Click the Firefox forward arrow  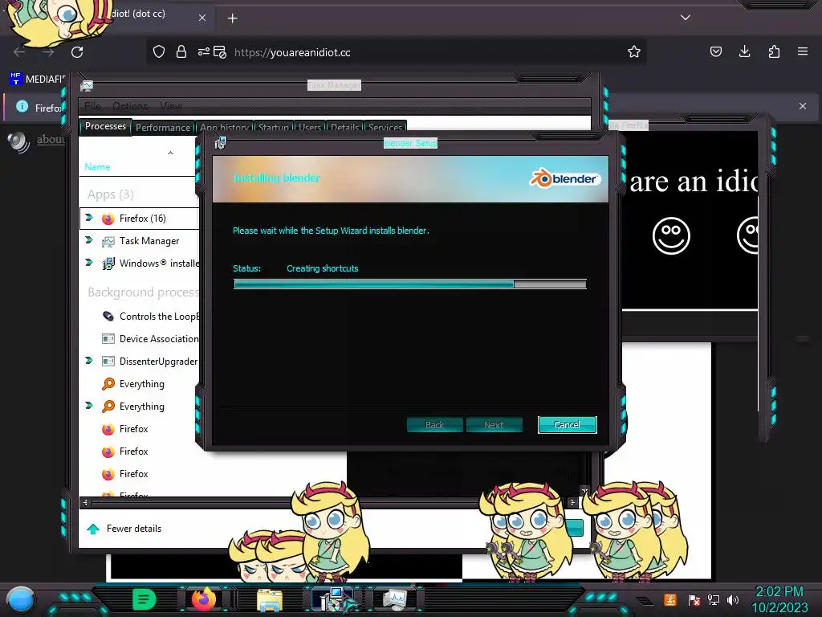coord(48,52)
